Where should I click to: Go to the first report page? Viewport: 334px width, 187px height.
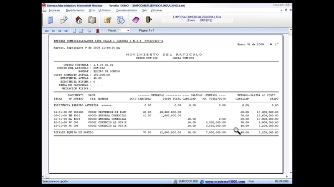click(47, 31)
